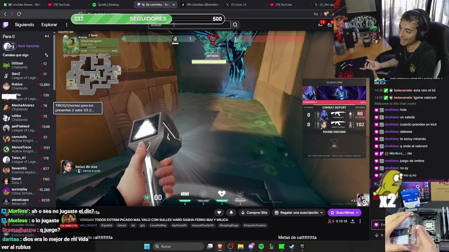Open ReventXz channel in sidebar

(26, 170)
